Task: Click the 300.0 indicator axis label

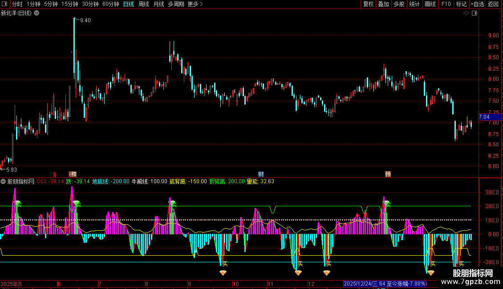Action: coord(492,193)
